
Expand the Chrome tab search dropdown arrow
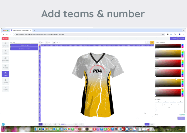point(184,30)
